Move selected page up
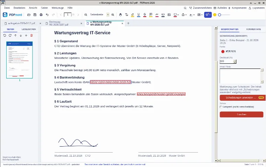This screenshot has height=167, width=266. (x=16, y=36)
